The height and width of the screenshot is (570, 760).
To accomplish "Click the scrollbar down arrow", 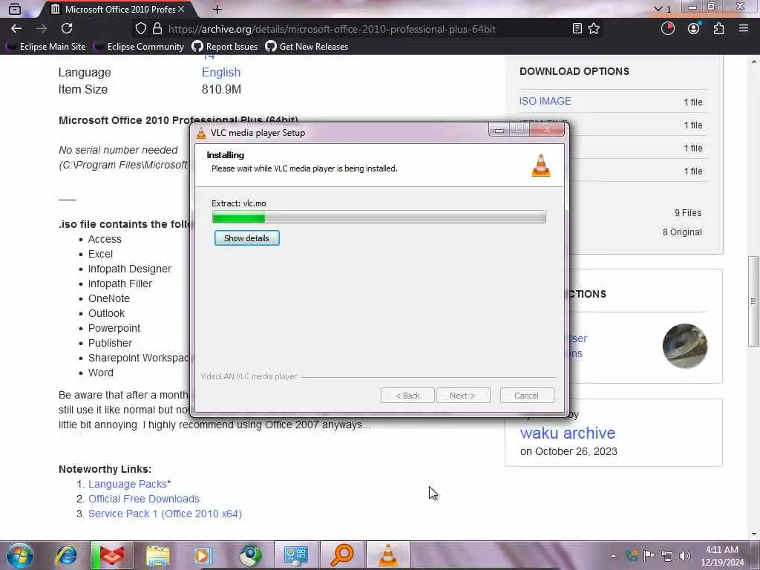I will [x=753, y=534].
